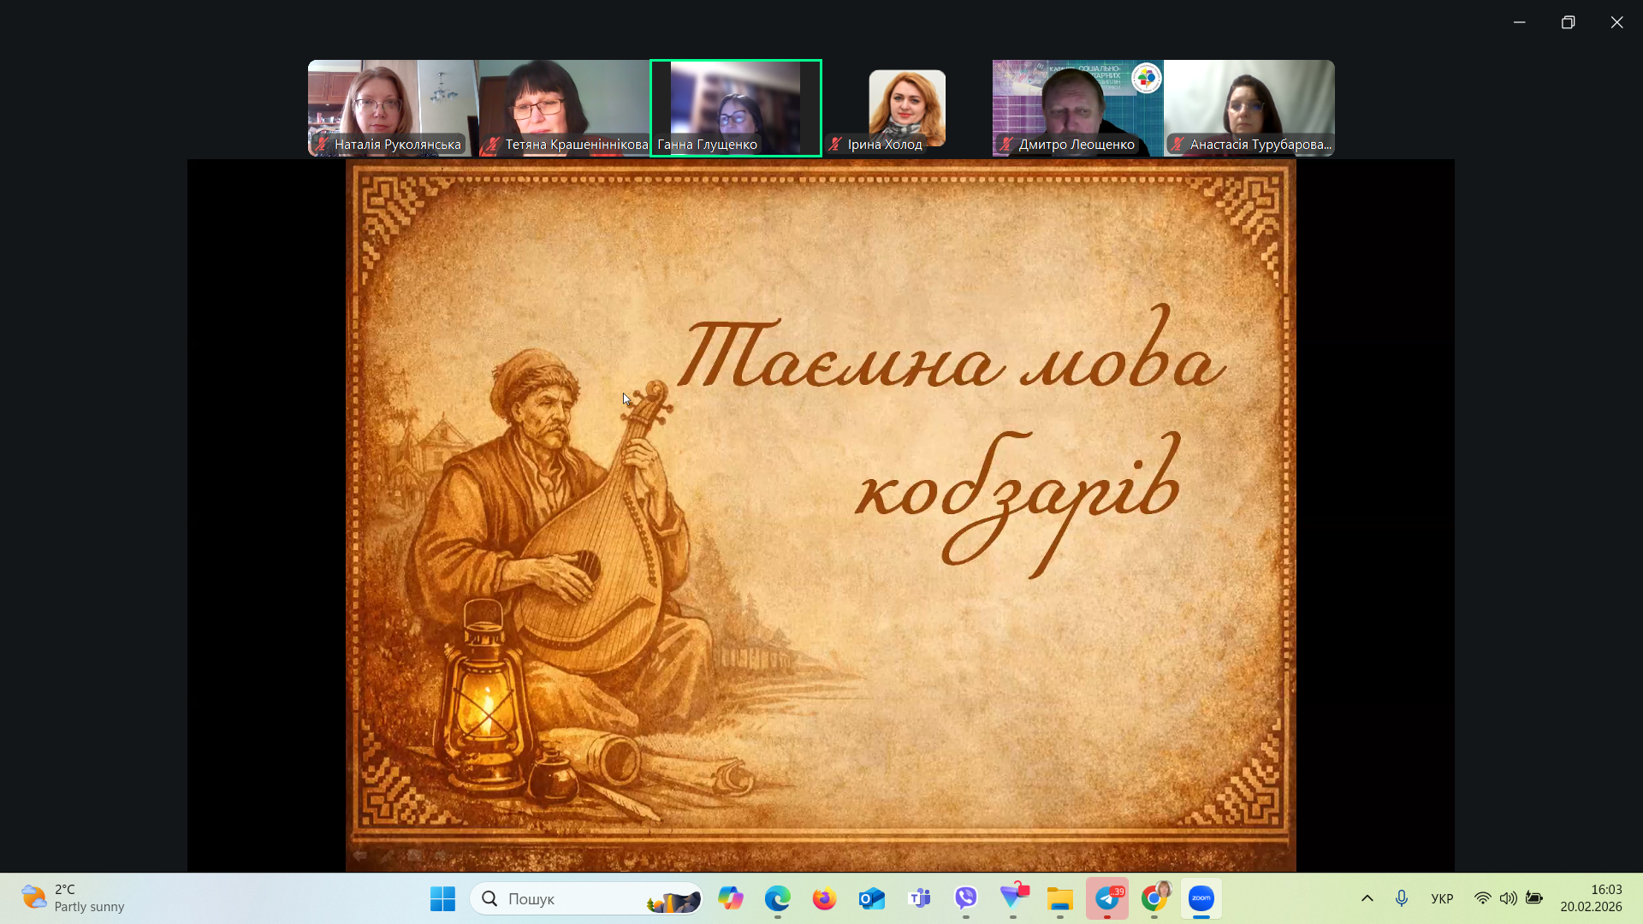The image size is (1643, 924).
Task: Open Microsoft Edge taskbar icon
Action: [x=777, y=898]
